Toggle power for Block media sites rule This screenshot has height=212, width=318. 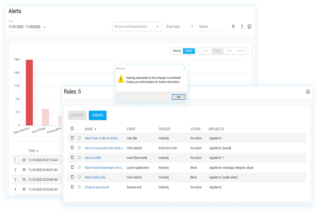[x=79, y=177]
